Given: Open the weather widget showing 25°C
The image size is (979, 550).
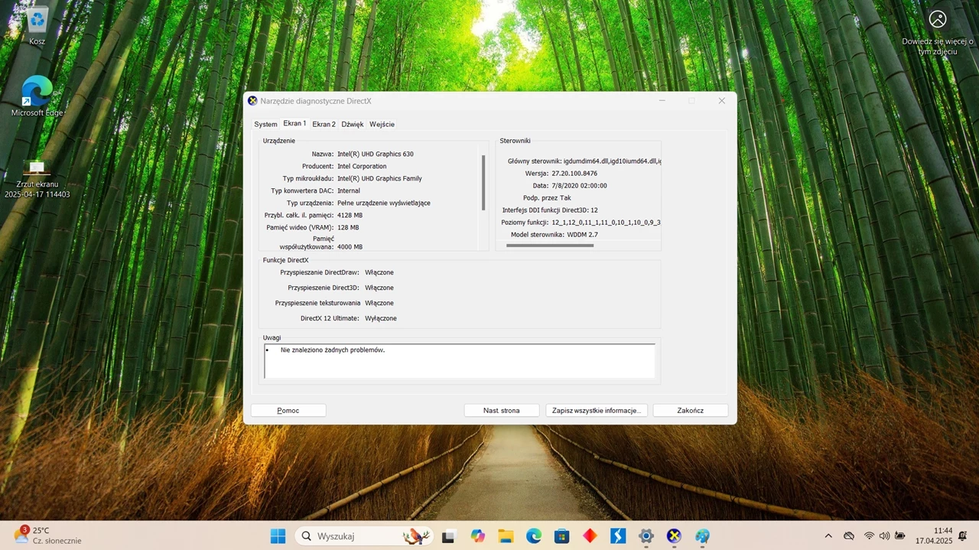Looking at the screenshot, I should (x=47, y=535).
